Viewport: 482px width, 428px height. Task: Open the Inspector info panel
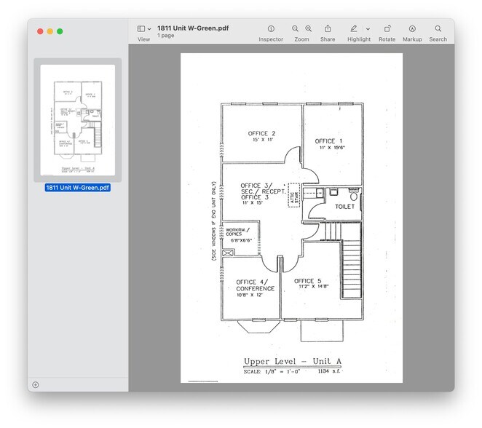click(x=271, y=29)
